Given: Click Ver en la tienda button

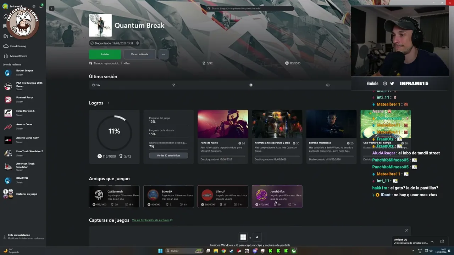Looking at the screenshot, I should click(140, 54).
